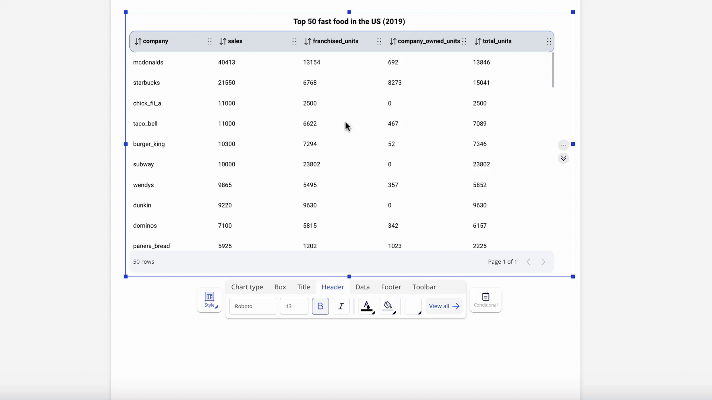Screen dimensions: 712x400
Task: Toggle italic header formatting
Action: click(x=341, y=306)
